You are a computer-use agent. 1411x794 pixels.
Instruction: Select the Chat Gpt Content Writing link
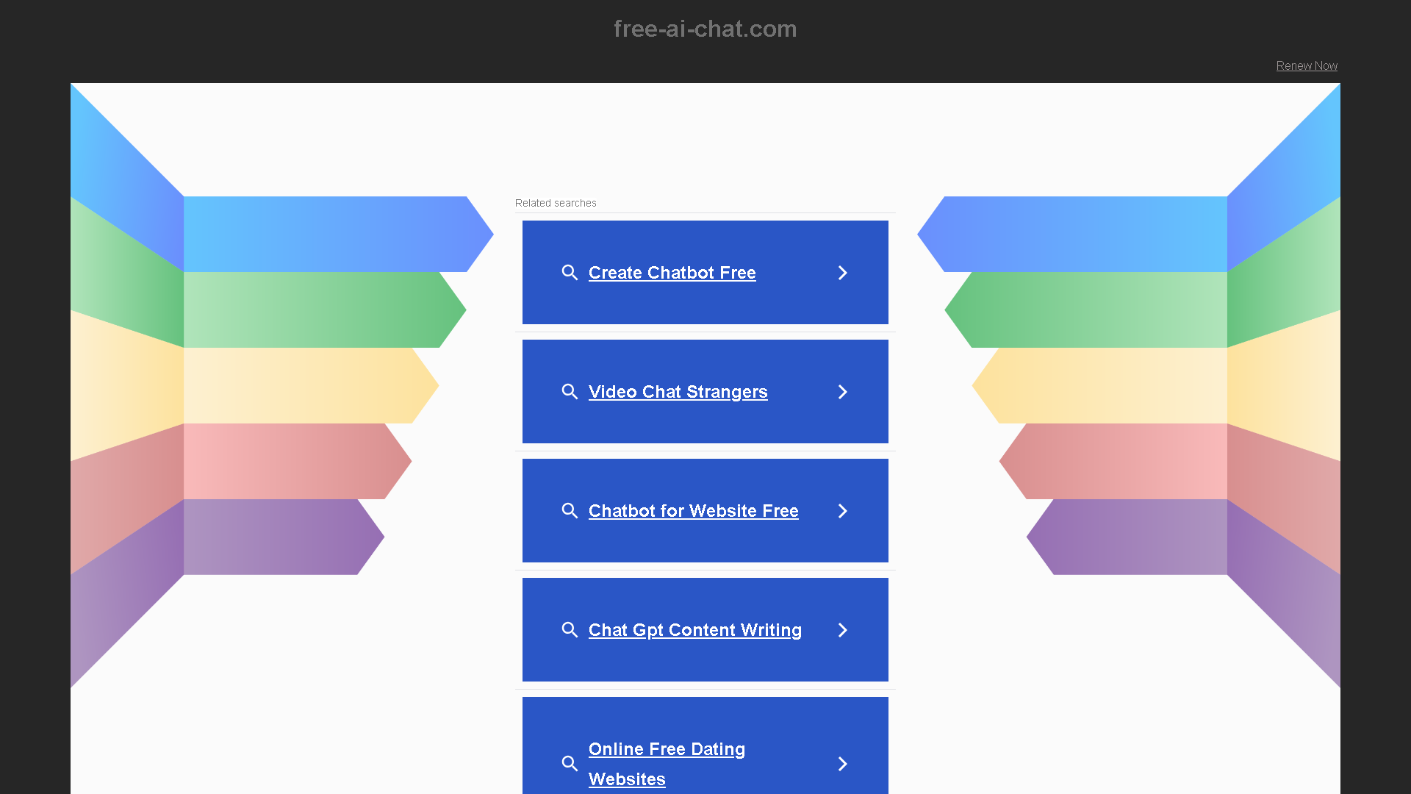(x=694, y=629)
